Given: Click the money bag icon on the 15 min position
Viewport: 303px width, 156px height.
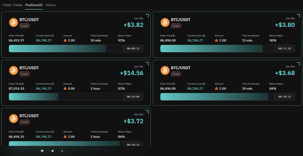Looking at the screenshot, I should tap(216, 40).
